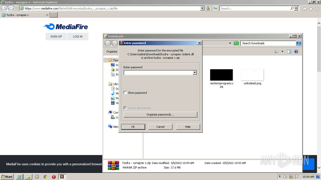Click the magnifier in the IE search box
Screen dimensions: 321x180
[292, 8]
